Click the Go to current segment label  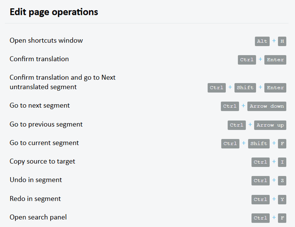point(44,143)
